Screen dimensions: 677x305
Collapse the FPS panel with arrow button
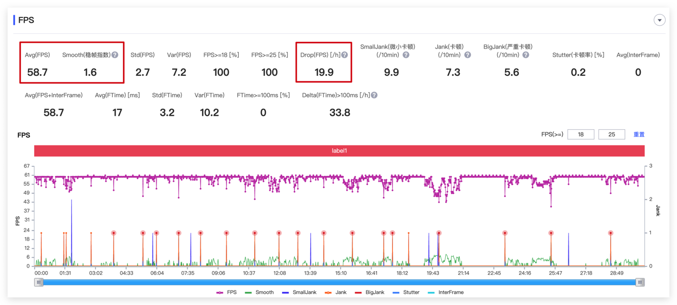tap(660, 20)
